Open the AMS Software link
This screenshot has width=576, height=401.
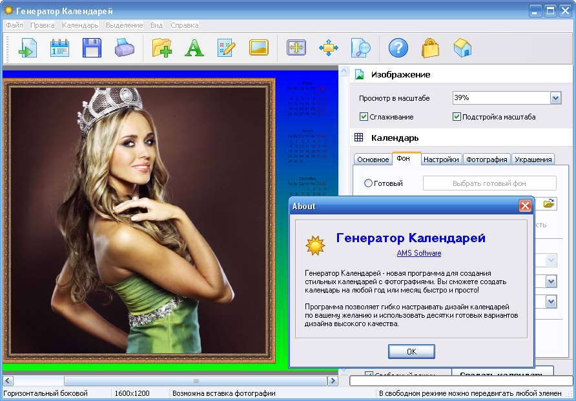click(419, 253)
